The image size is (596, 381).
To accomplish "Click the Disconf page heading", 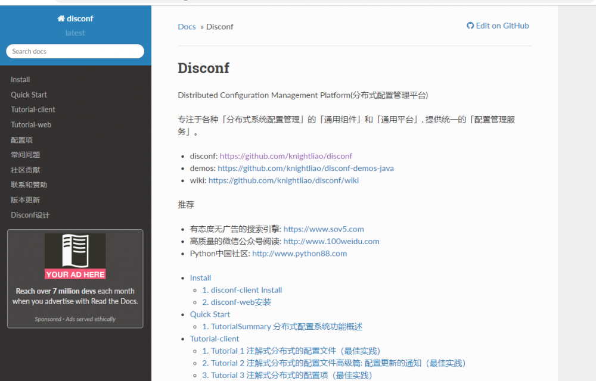I will (204, 68).
